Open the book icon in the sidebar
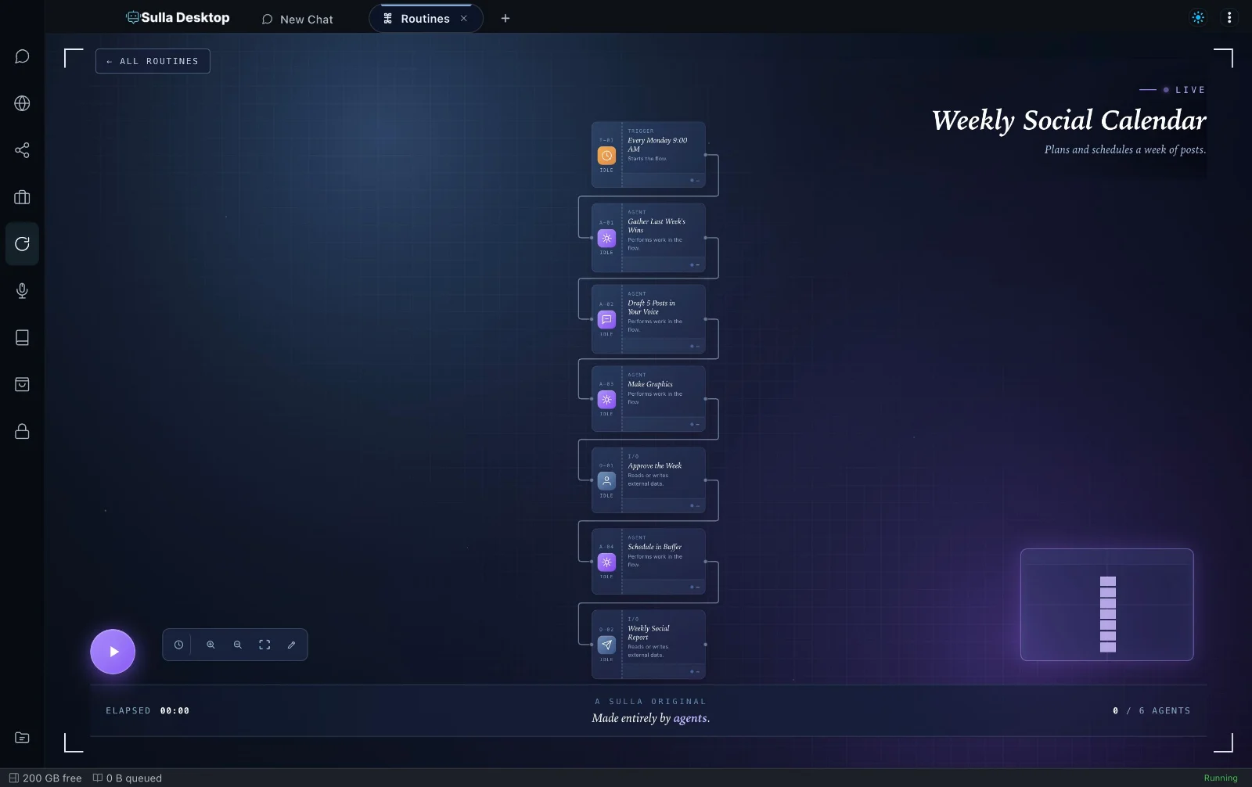 [22, 337]
